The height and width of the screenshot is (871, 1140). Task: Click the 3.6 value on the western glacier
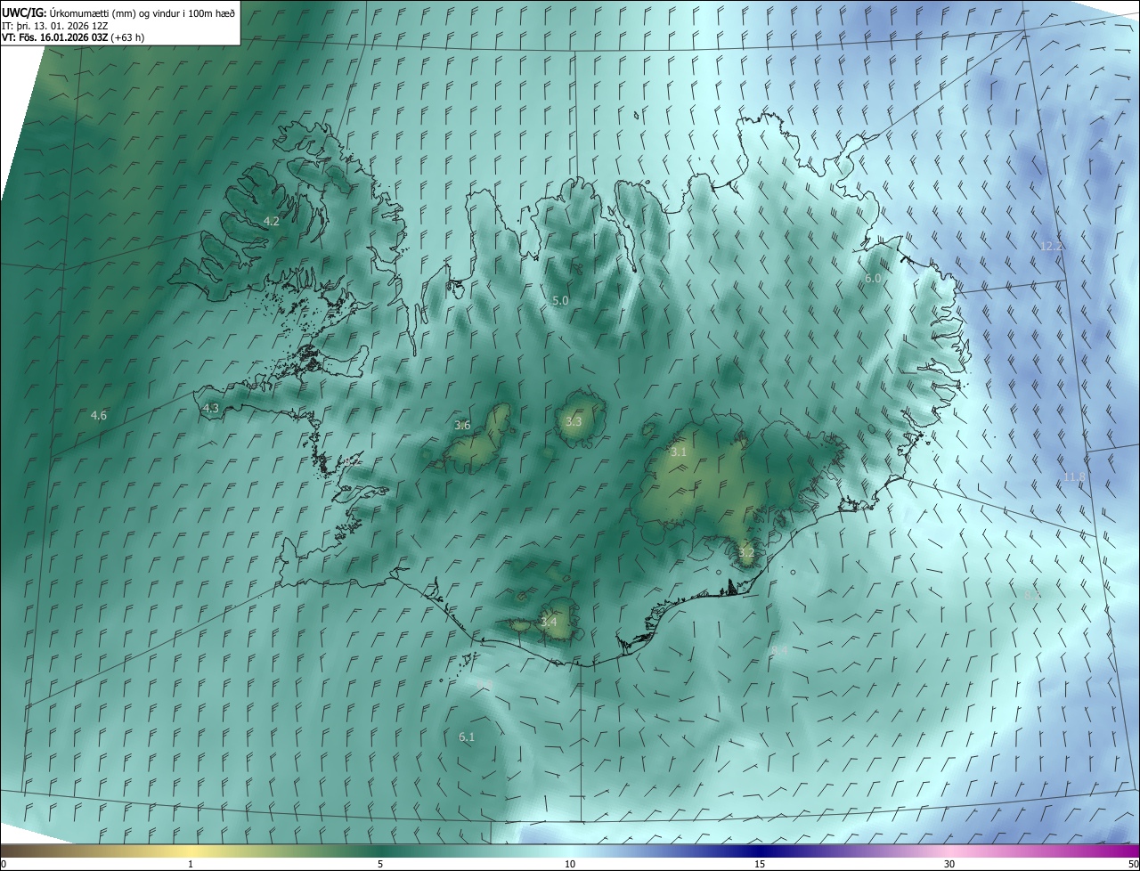[x=462, y=425]
